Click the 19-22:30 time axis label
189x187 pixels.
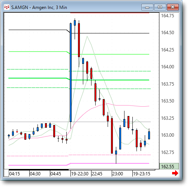[80, 174]
